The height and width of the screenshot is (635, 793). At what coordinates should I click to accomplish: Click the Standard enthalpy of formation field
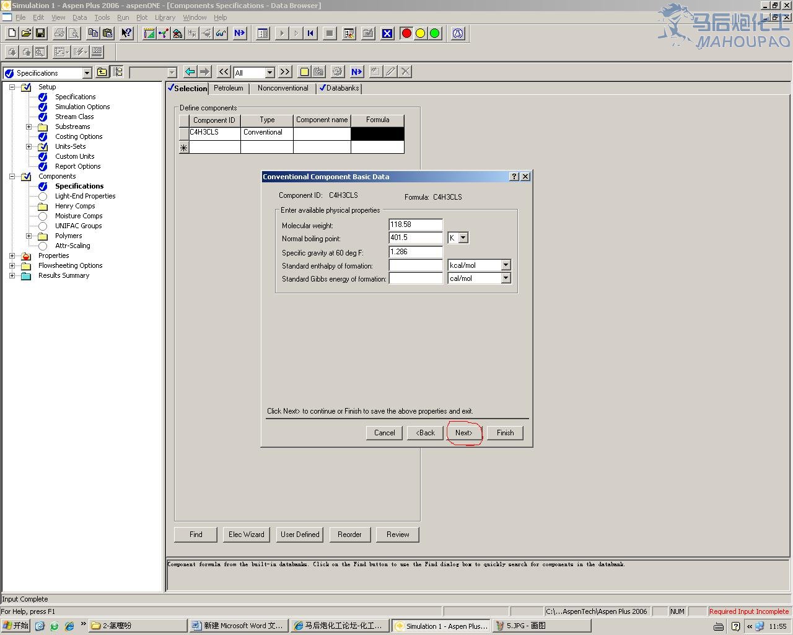(415, 265)
